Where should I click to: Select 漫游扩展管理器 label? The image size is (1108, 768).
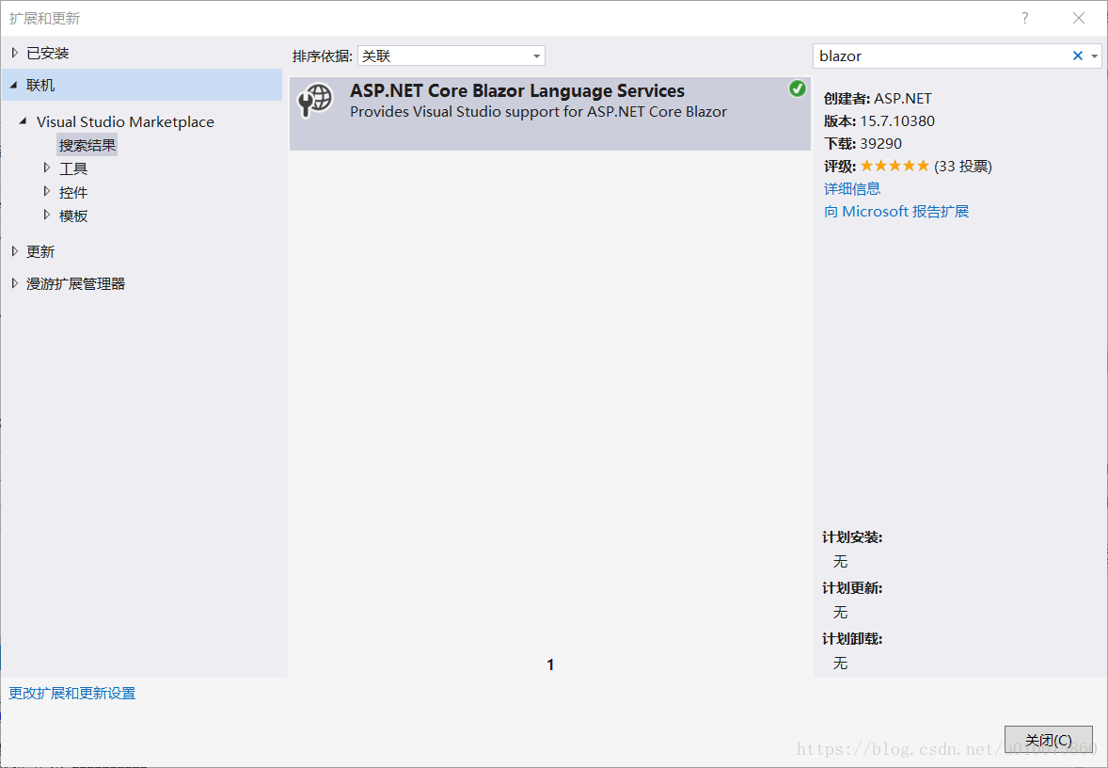[75, 283]
